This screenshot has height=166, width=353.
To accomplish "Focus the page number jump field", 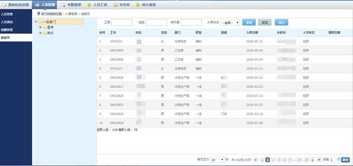I will pyautogui.click(x=333, y=160).
